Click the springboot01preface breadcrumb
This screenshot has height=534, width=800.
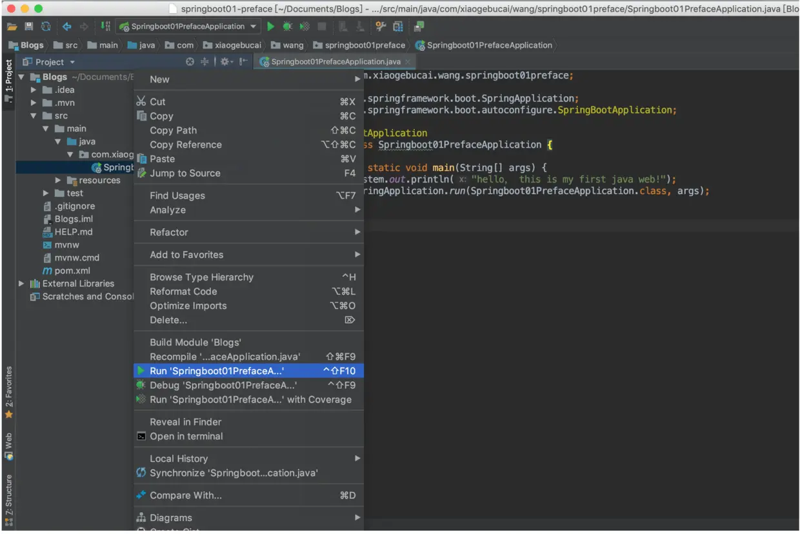click(359, 45)
